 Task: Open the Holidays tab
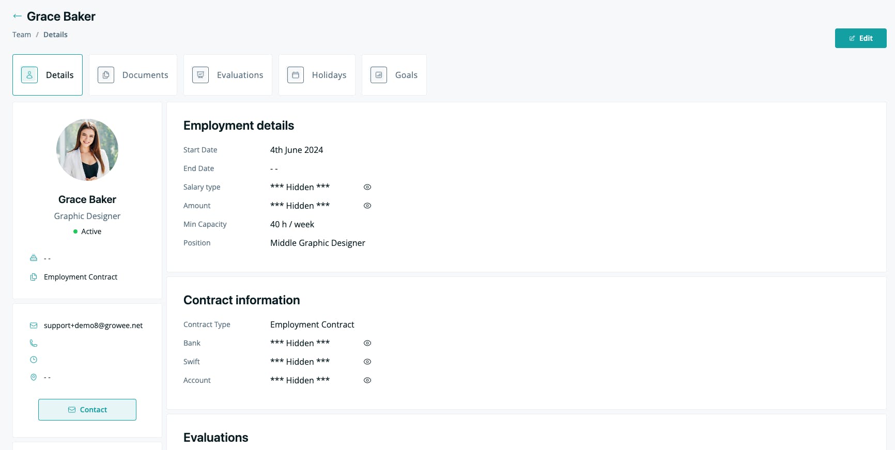pos(317,75)
